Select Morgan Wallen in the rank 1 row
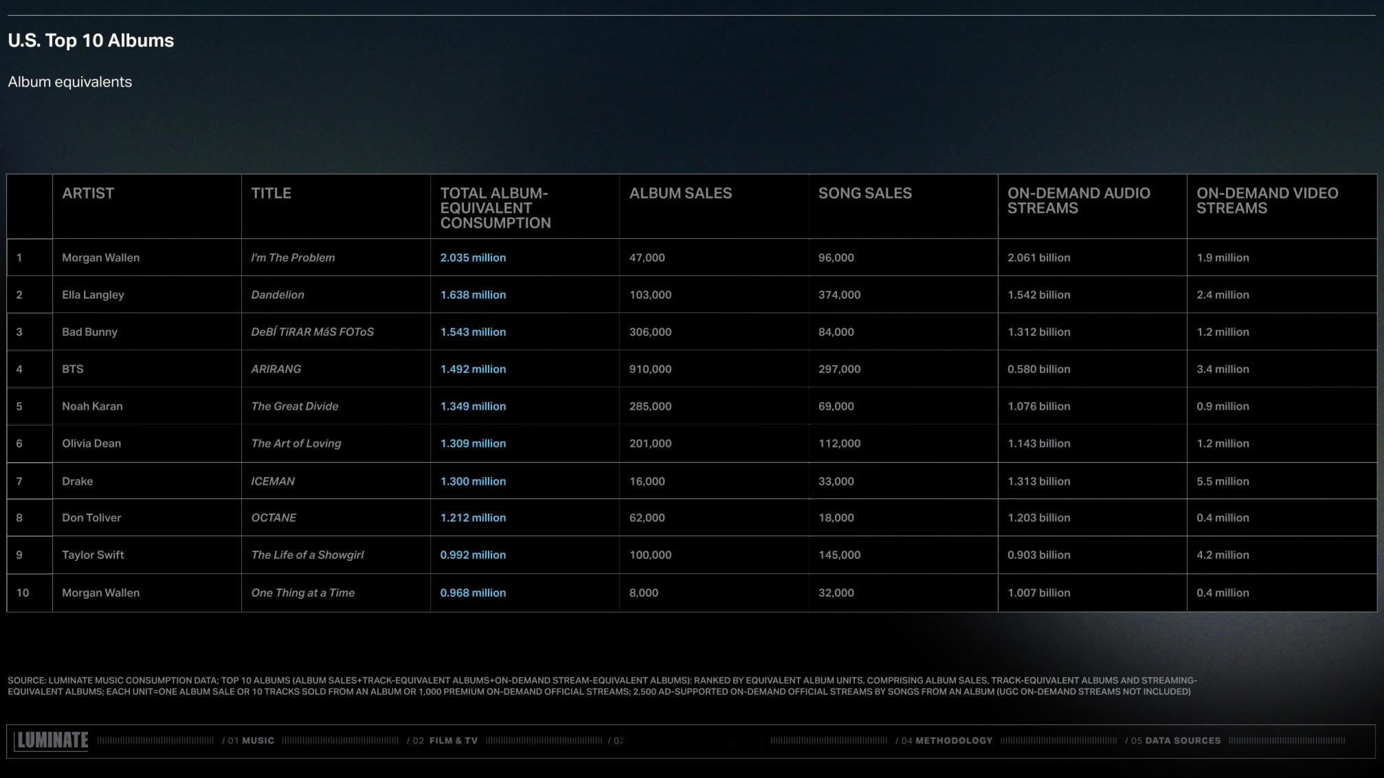This screenshot has width=1384, height=778. (x=100, y=258)
